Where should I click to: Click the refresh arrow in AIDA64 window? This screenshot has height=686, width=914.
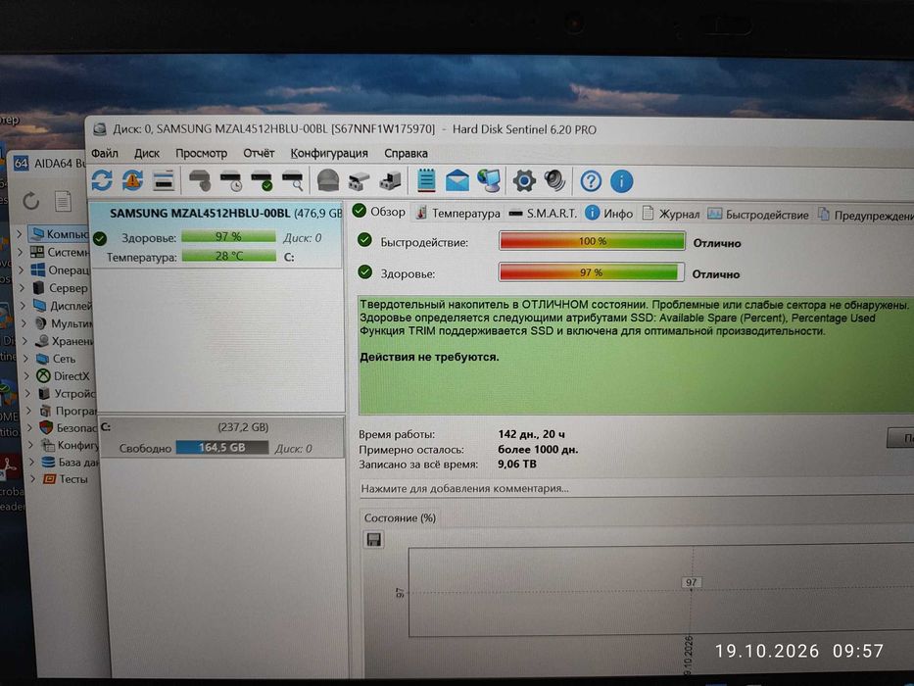31,201
